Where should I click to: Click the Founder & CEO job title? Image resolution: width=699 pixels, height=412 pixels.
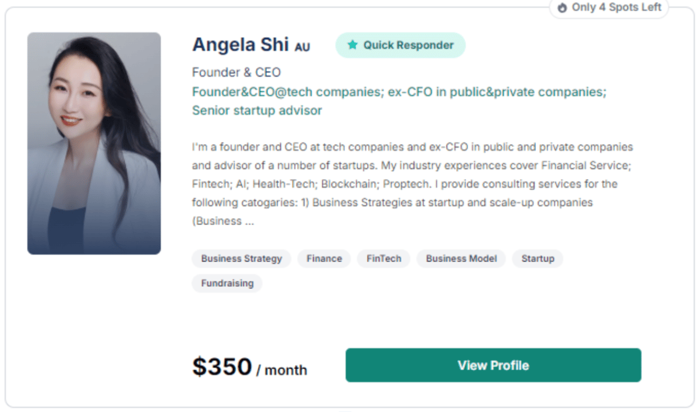pos(236,73)
